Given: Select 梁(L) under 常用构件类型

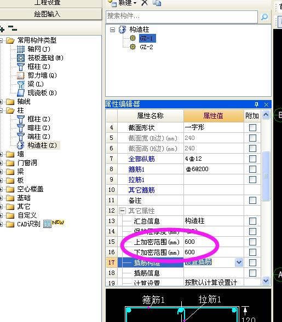Looking at the screenshot, I should [36, 84].
